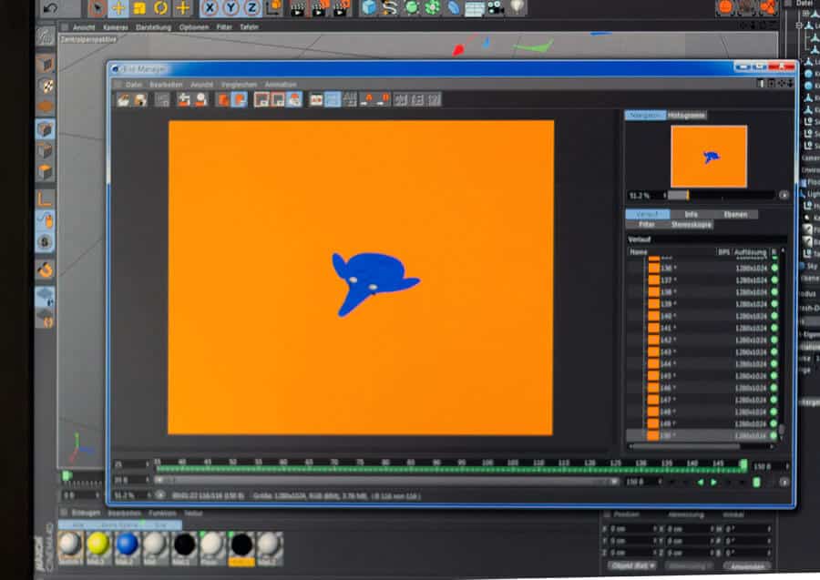Open the Filter menu in the viewport
820x580 pixels.
pyautogui.click(x=224, y=27)
